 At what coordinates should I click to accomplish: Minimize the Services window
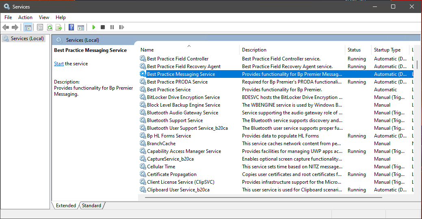click(x=375, y=6)
